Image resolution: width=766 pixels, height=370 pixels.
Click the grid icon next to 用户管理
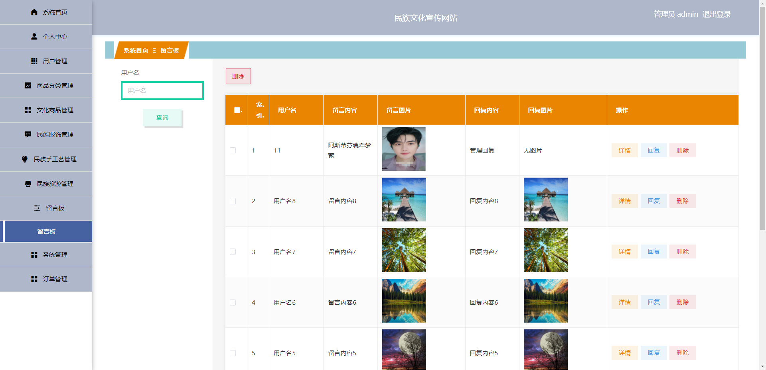34,61
